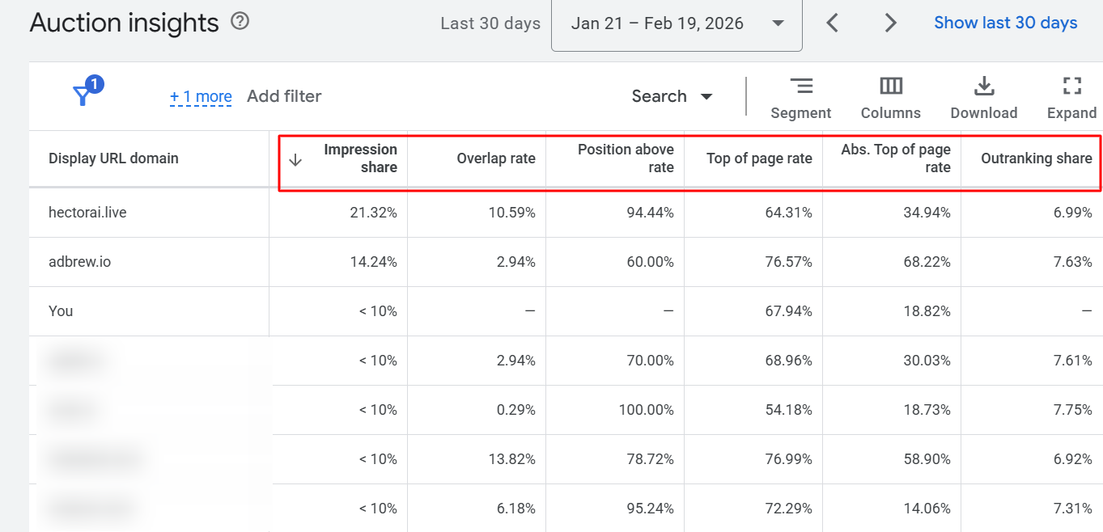Click the Auction insights help icon
This screenshot has height=532, width=1103.
click(x=240, y=22)
